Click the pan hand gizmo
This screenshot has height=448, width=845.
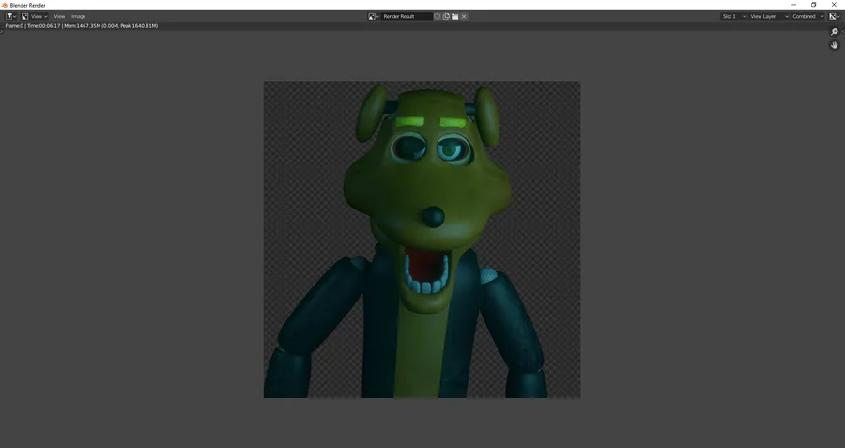tap(835, 45)
